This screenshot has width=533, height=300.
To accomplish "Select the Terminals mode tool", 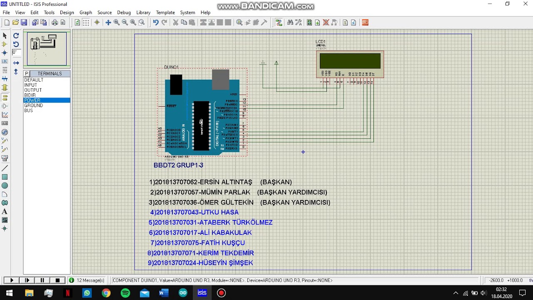I will 5,97.
